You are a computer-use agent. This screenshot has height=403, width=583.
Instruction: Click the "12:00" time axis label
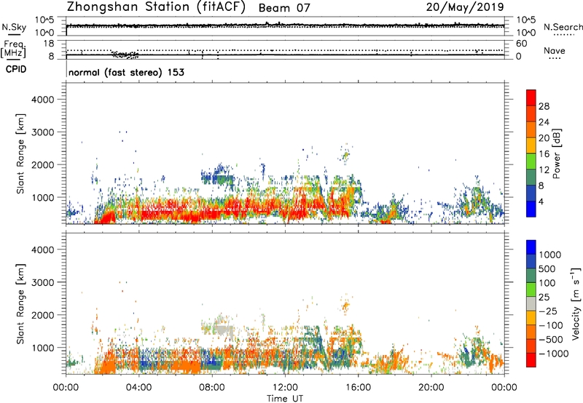coord(285,388)
